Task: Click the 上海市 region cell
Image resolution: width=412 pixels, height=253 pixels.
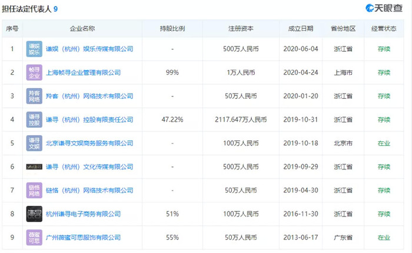Action: (343, 72)
